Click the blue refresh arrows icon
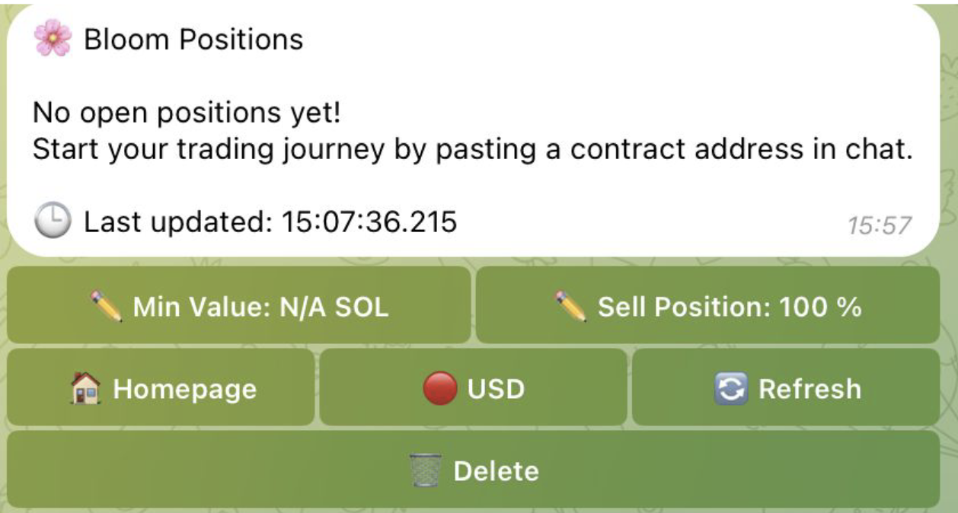Viewport: 958px width, 513px height. click(731, 389)
